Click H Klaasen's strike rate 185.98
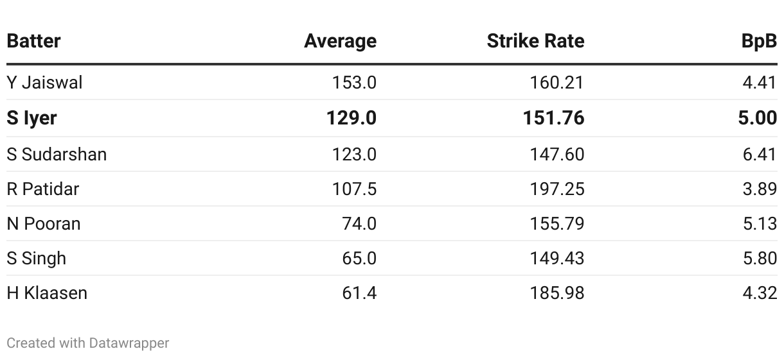Viewport: 784px width, 358px height. 557,293
